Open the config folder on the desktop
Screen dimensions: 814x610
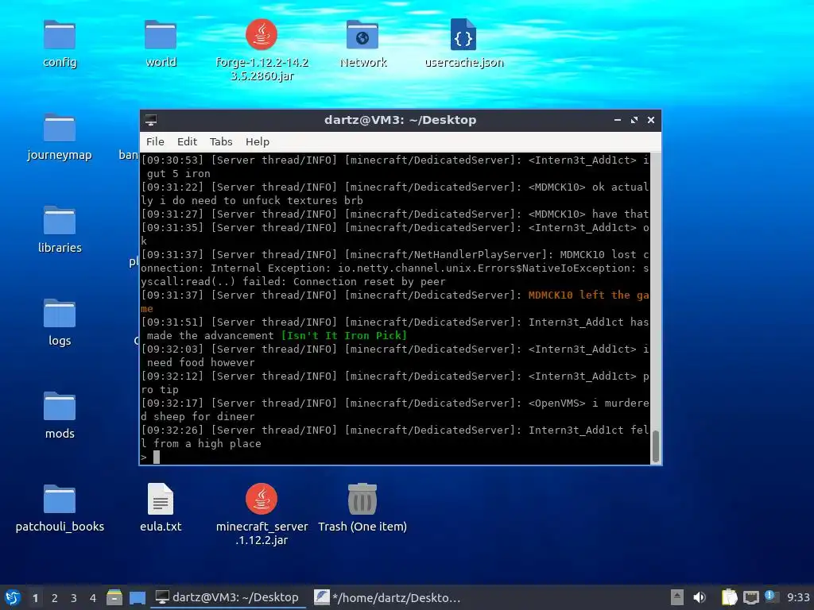coord(59,35)
